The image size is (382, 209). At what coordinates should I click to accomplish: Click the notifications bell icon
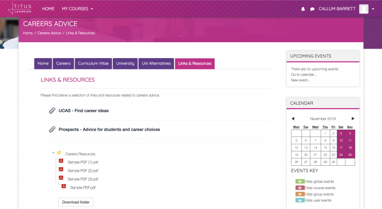303,9
